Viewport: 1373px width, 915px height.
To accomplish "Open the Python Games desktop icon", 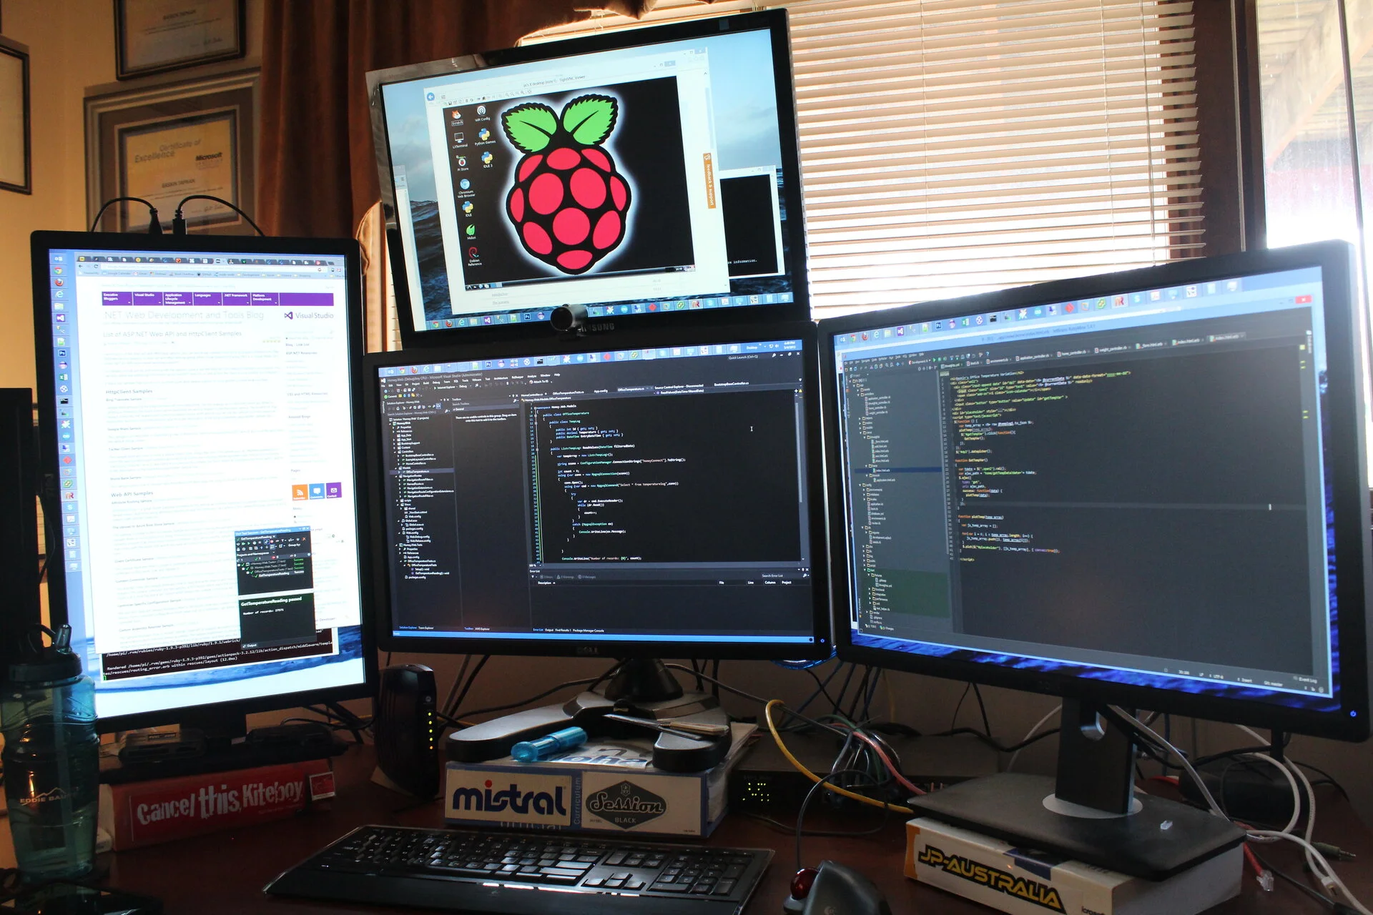I will 484,134.
